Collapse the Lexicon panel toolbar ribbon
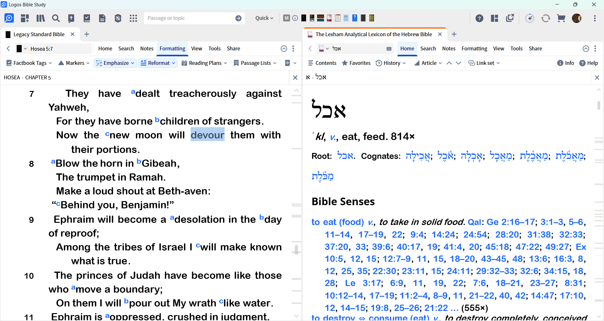 coord(586,48)
